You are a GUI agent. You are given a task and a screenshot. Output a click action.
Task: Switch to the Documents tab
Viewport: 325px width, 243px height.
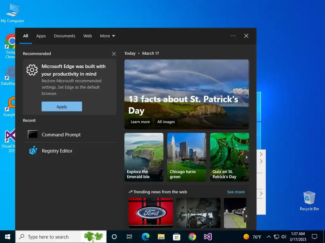point(64,36)
